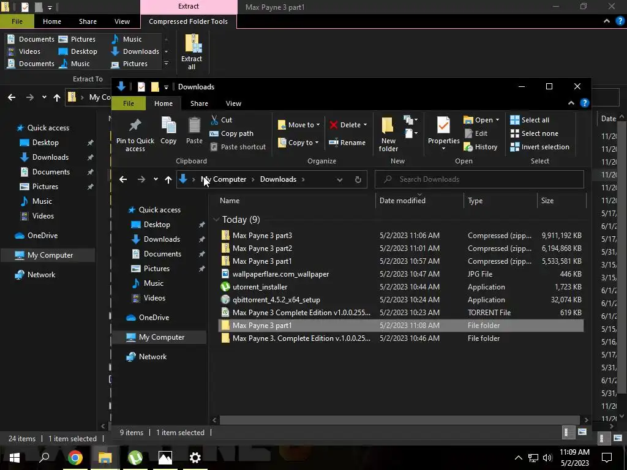Image resolution: width=627 pixels, height=470 pixels.
Task: Select Videos in background window sidebar
Action: 37,216
